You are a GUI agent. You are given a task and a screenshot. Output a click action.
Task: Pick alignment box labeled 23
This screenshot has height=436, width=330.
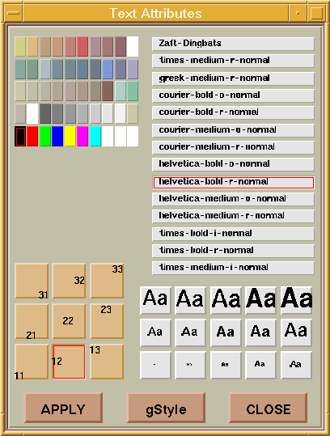107,321
